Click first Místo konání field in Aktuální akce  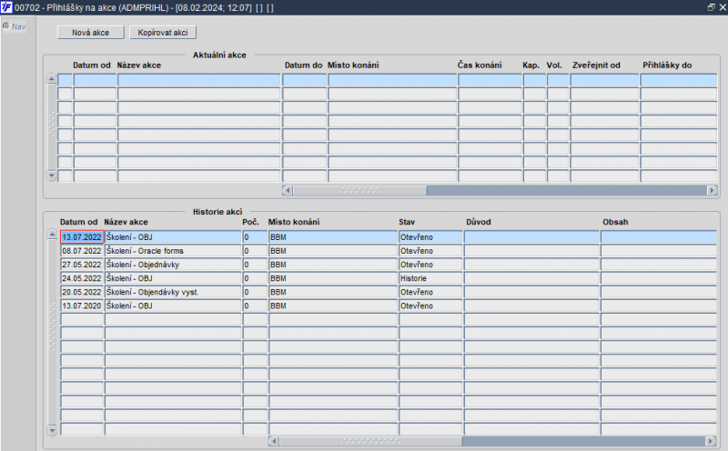coord(392,80)
